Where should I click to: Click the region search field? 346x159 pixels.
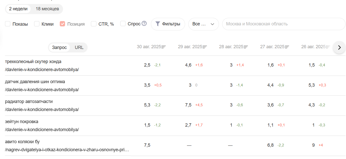(284, 24)
